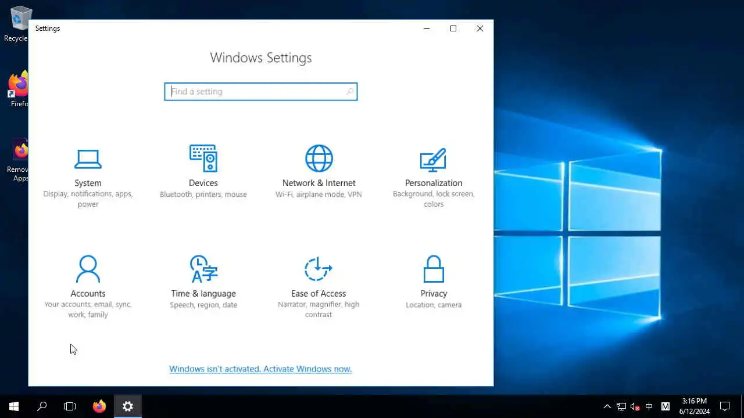Click the M input mode tray icon
The image size is (744, 418).
(666, 406)
